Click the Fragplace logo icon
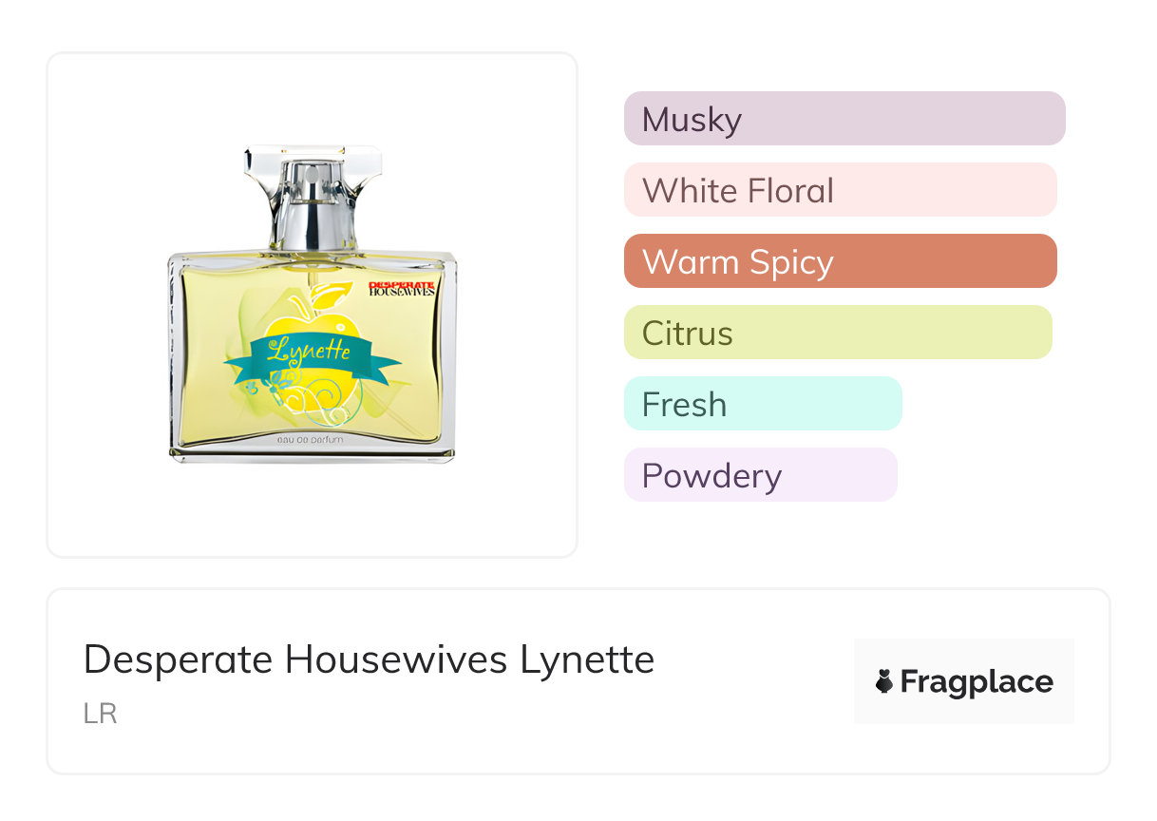 [884, 681]
